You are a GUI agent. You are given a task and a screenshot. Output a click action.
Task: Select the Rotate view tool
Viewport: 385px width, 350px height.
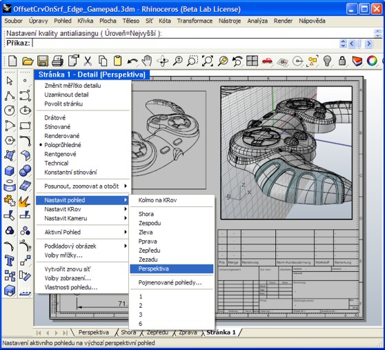click(x=163, y=61)
